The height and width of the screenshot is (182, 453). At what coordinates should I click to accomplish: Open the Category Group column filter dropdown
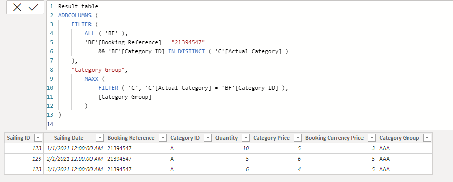coord(427,138)
